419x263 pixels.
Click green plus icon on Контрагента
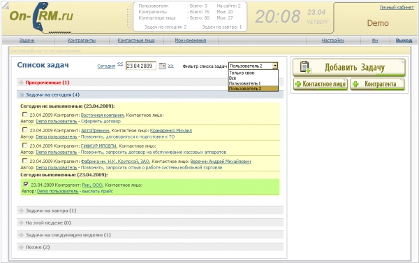coord(355,84)
